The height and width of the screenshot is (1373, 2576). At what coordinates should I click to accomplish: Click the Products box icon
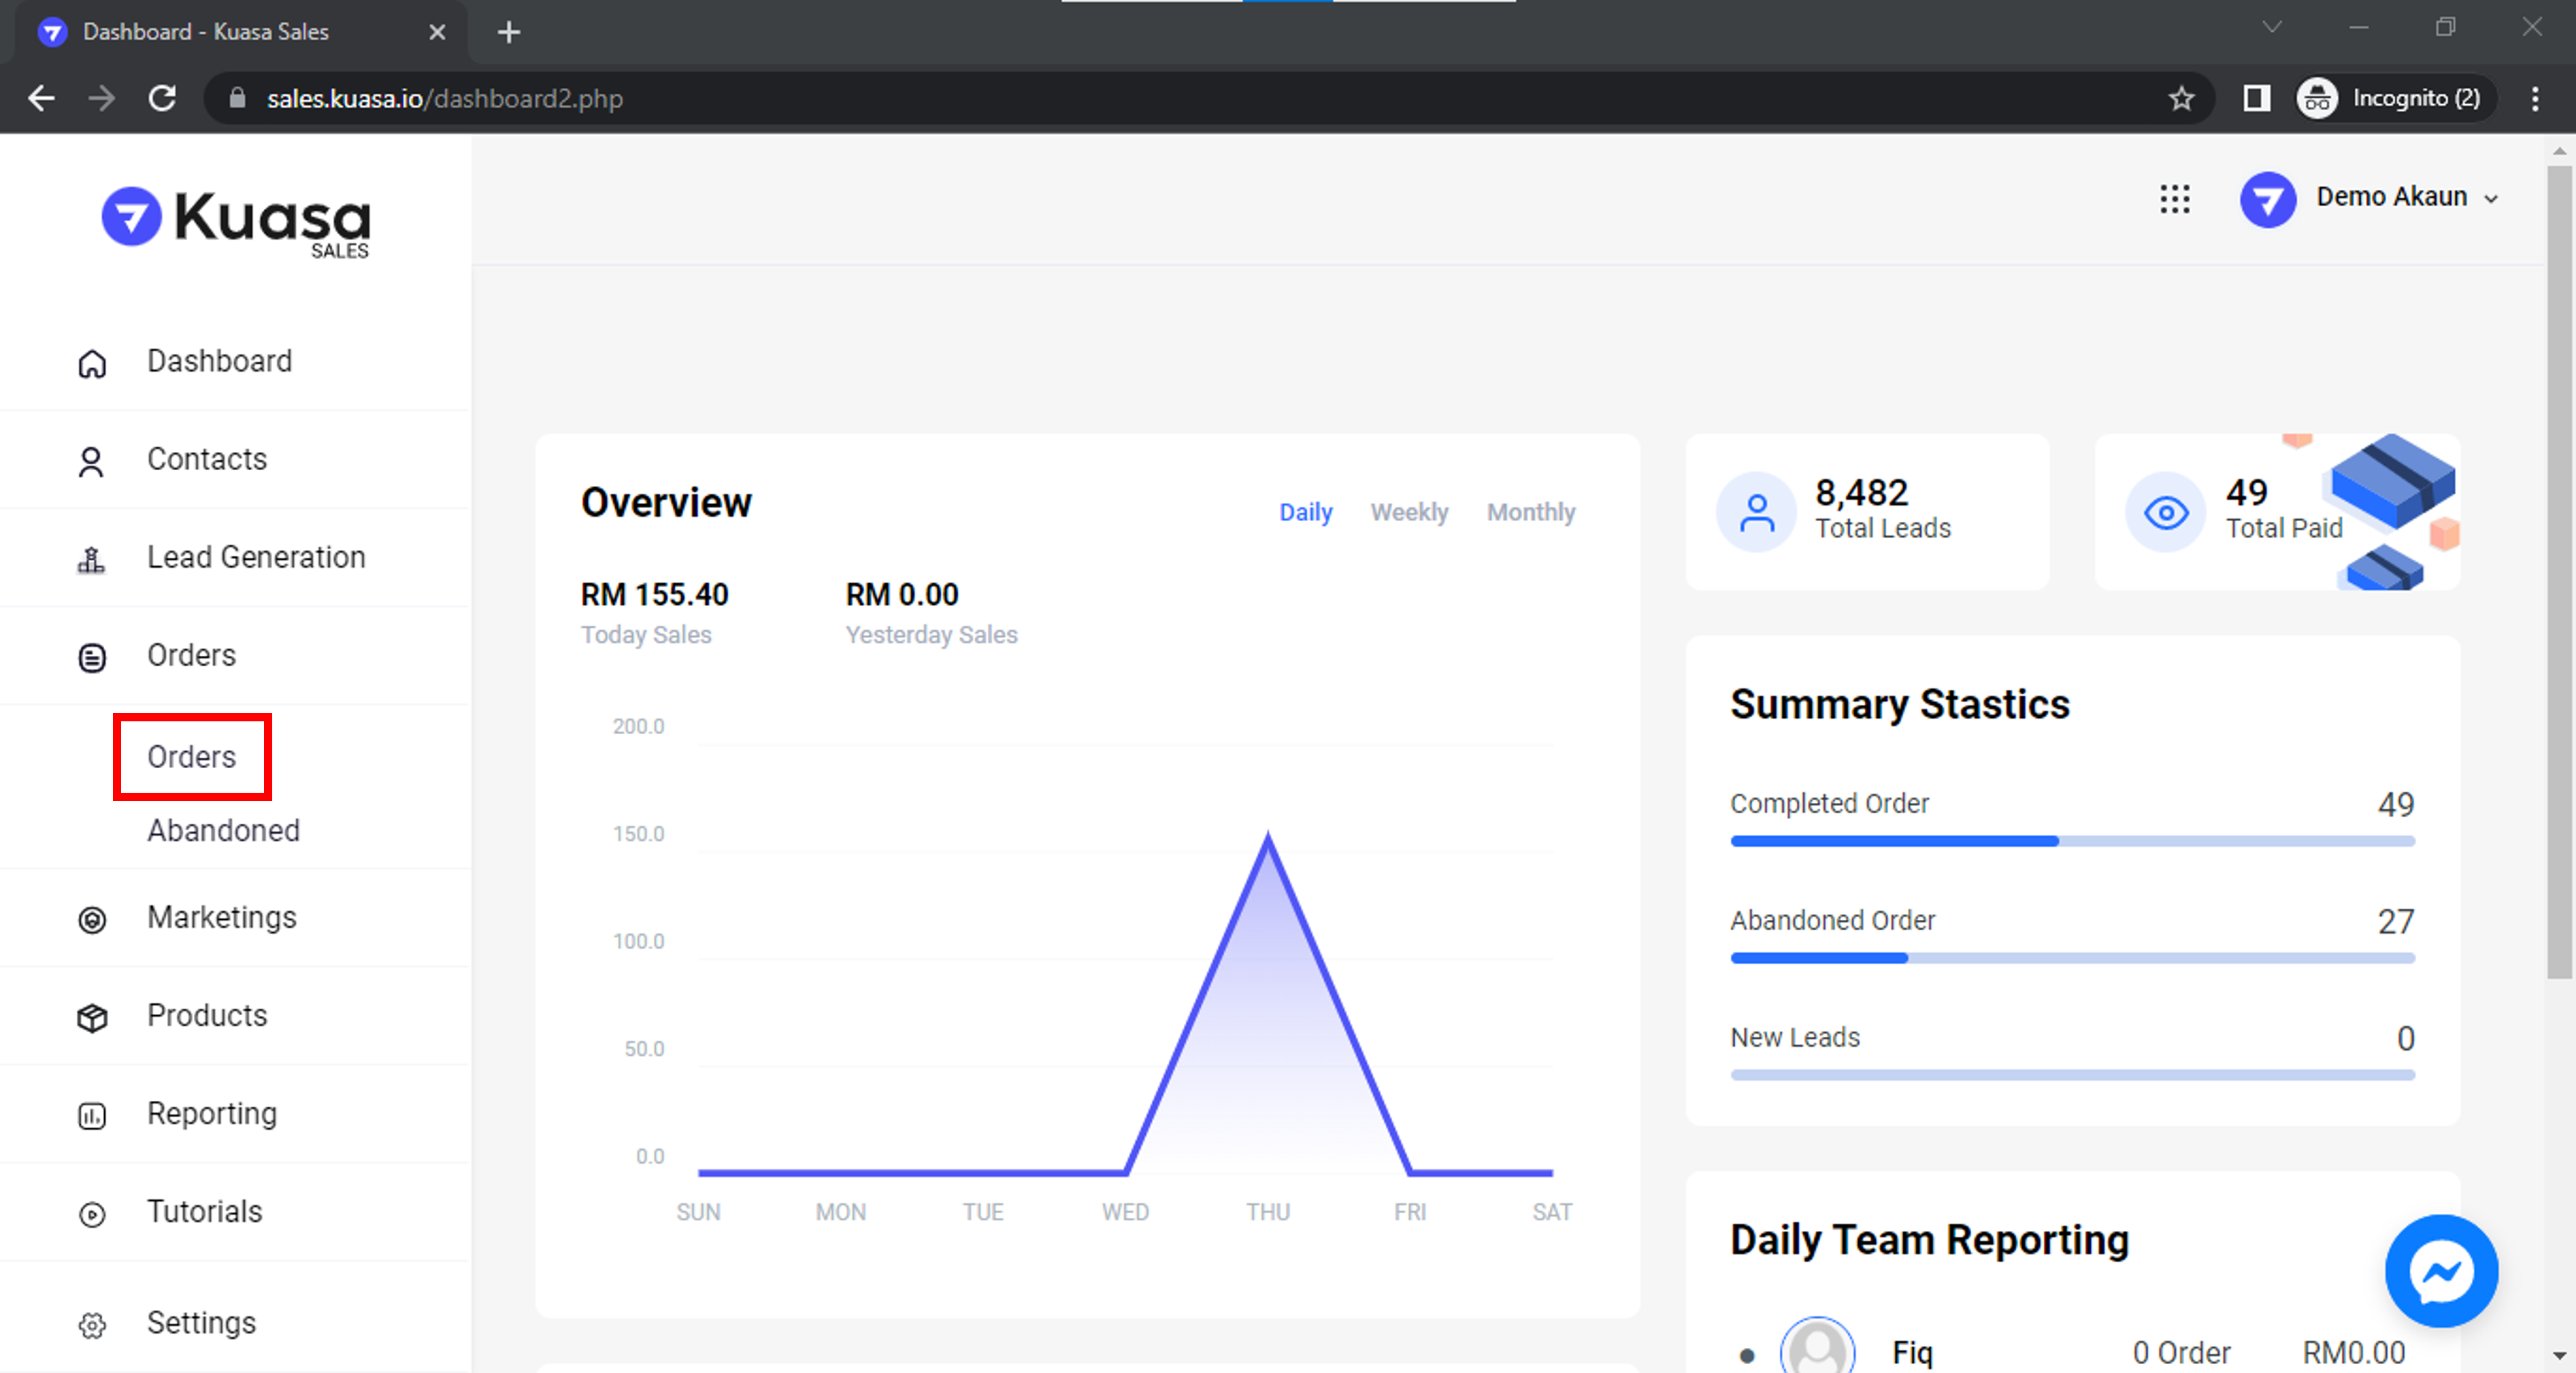click(x=91, y=1017)
